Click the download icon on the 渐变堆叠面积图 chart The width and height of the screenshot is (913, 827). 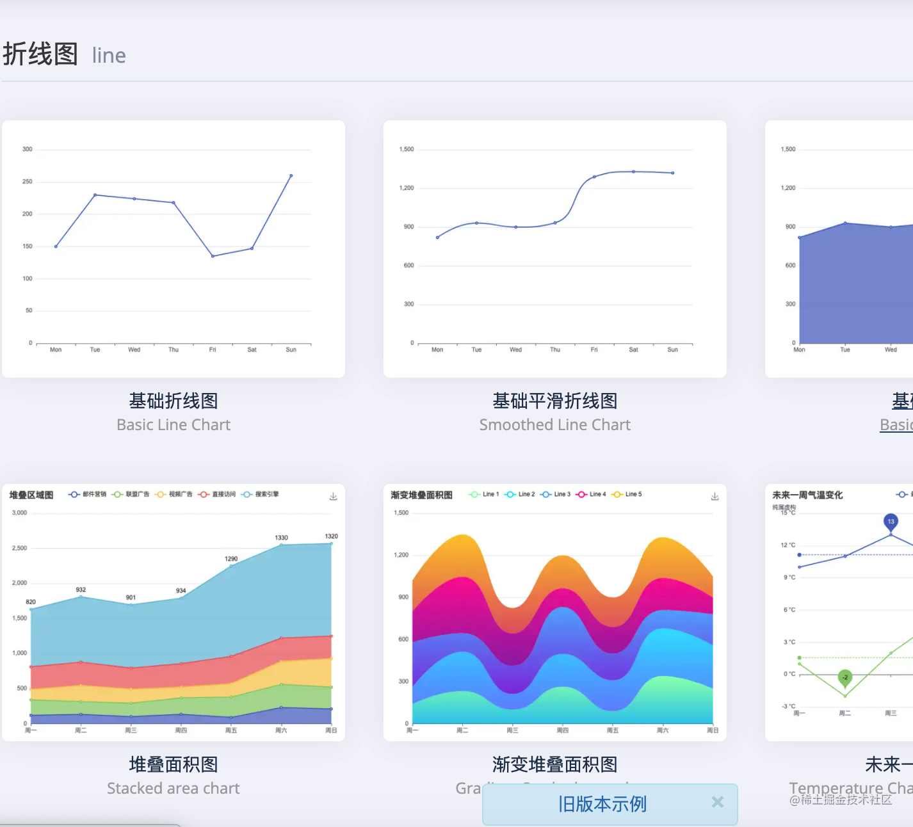tap(715, 497)
